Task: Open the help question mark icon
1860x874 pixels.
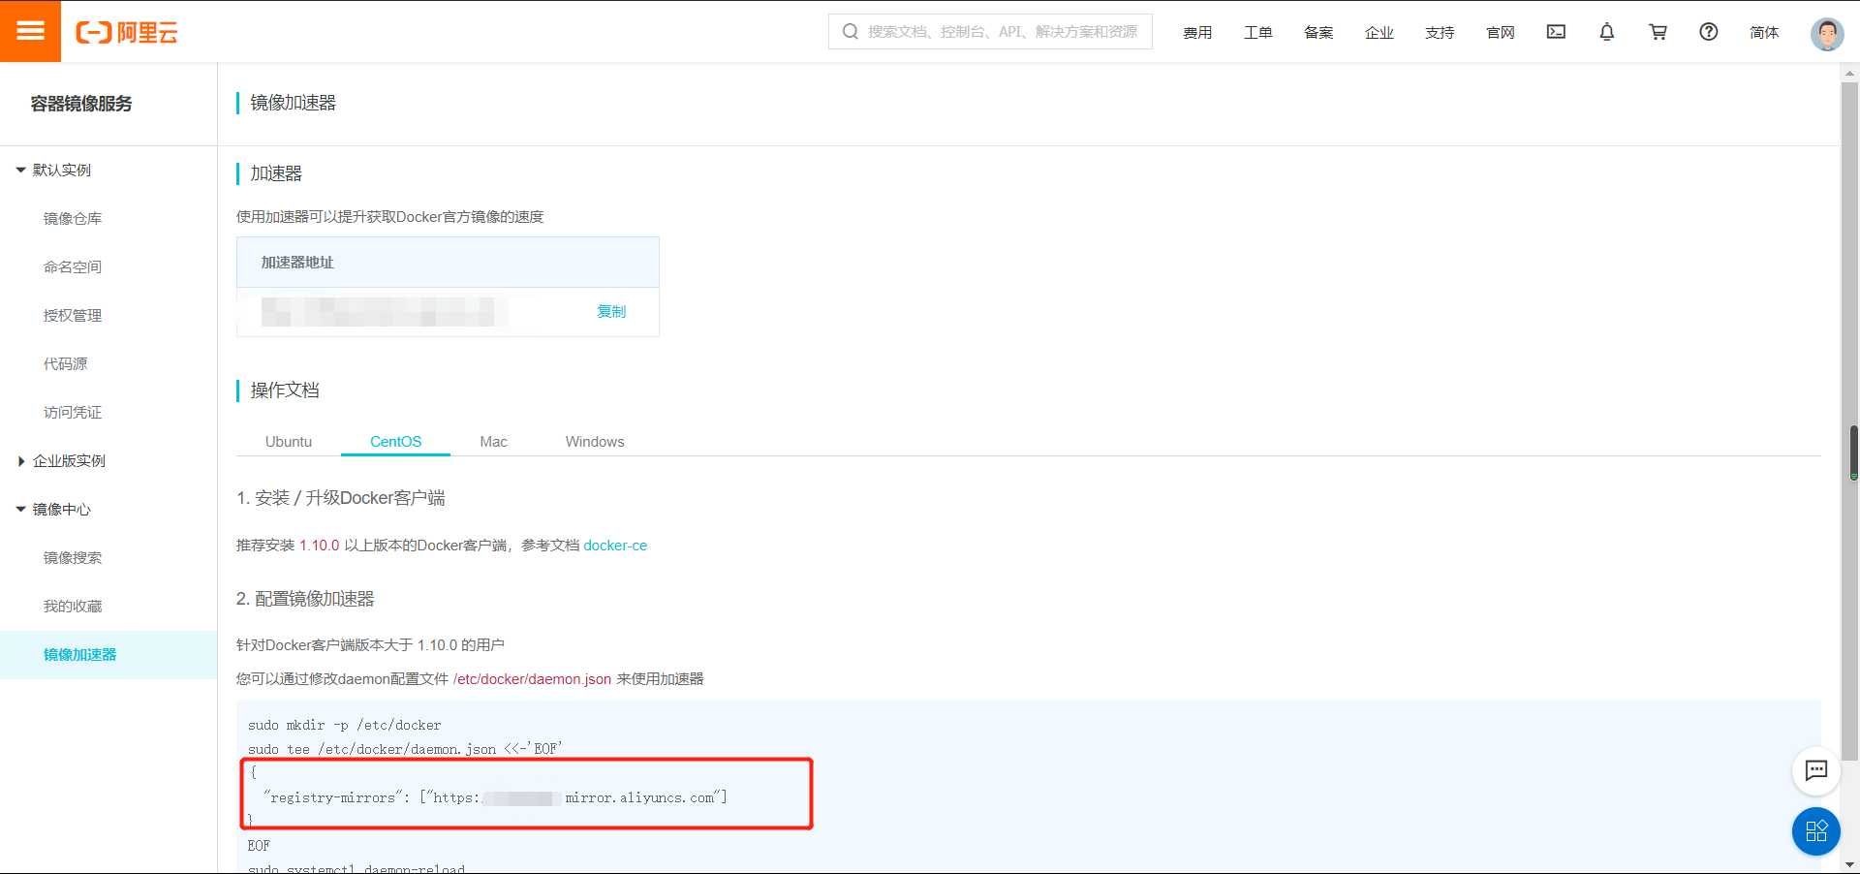Action: (1709, 32)
